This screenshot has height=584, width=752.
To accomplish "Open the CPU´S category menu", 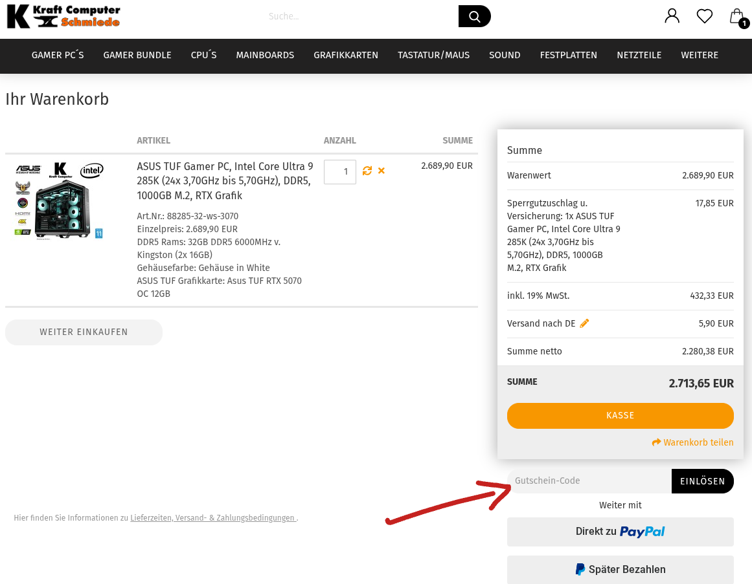I will click(x=203, y=56).
